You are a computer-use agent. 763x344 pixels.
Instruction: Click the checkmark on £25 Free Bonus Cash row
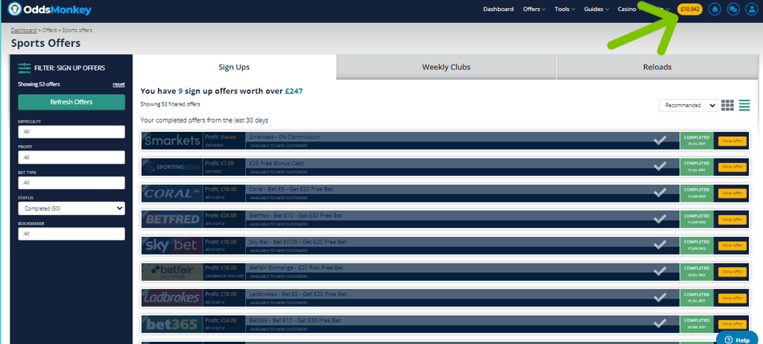coord(660,166)
